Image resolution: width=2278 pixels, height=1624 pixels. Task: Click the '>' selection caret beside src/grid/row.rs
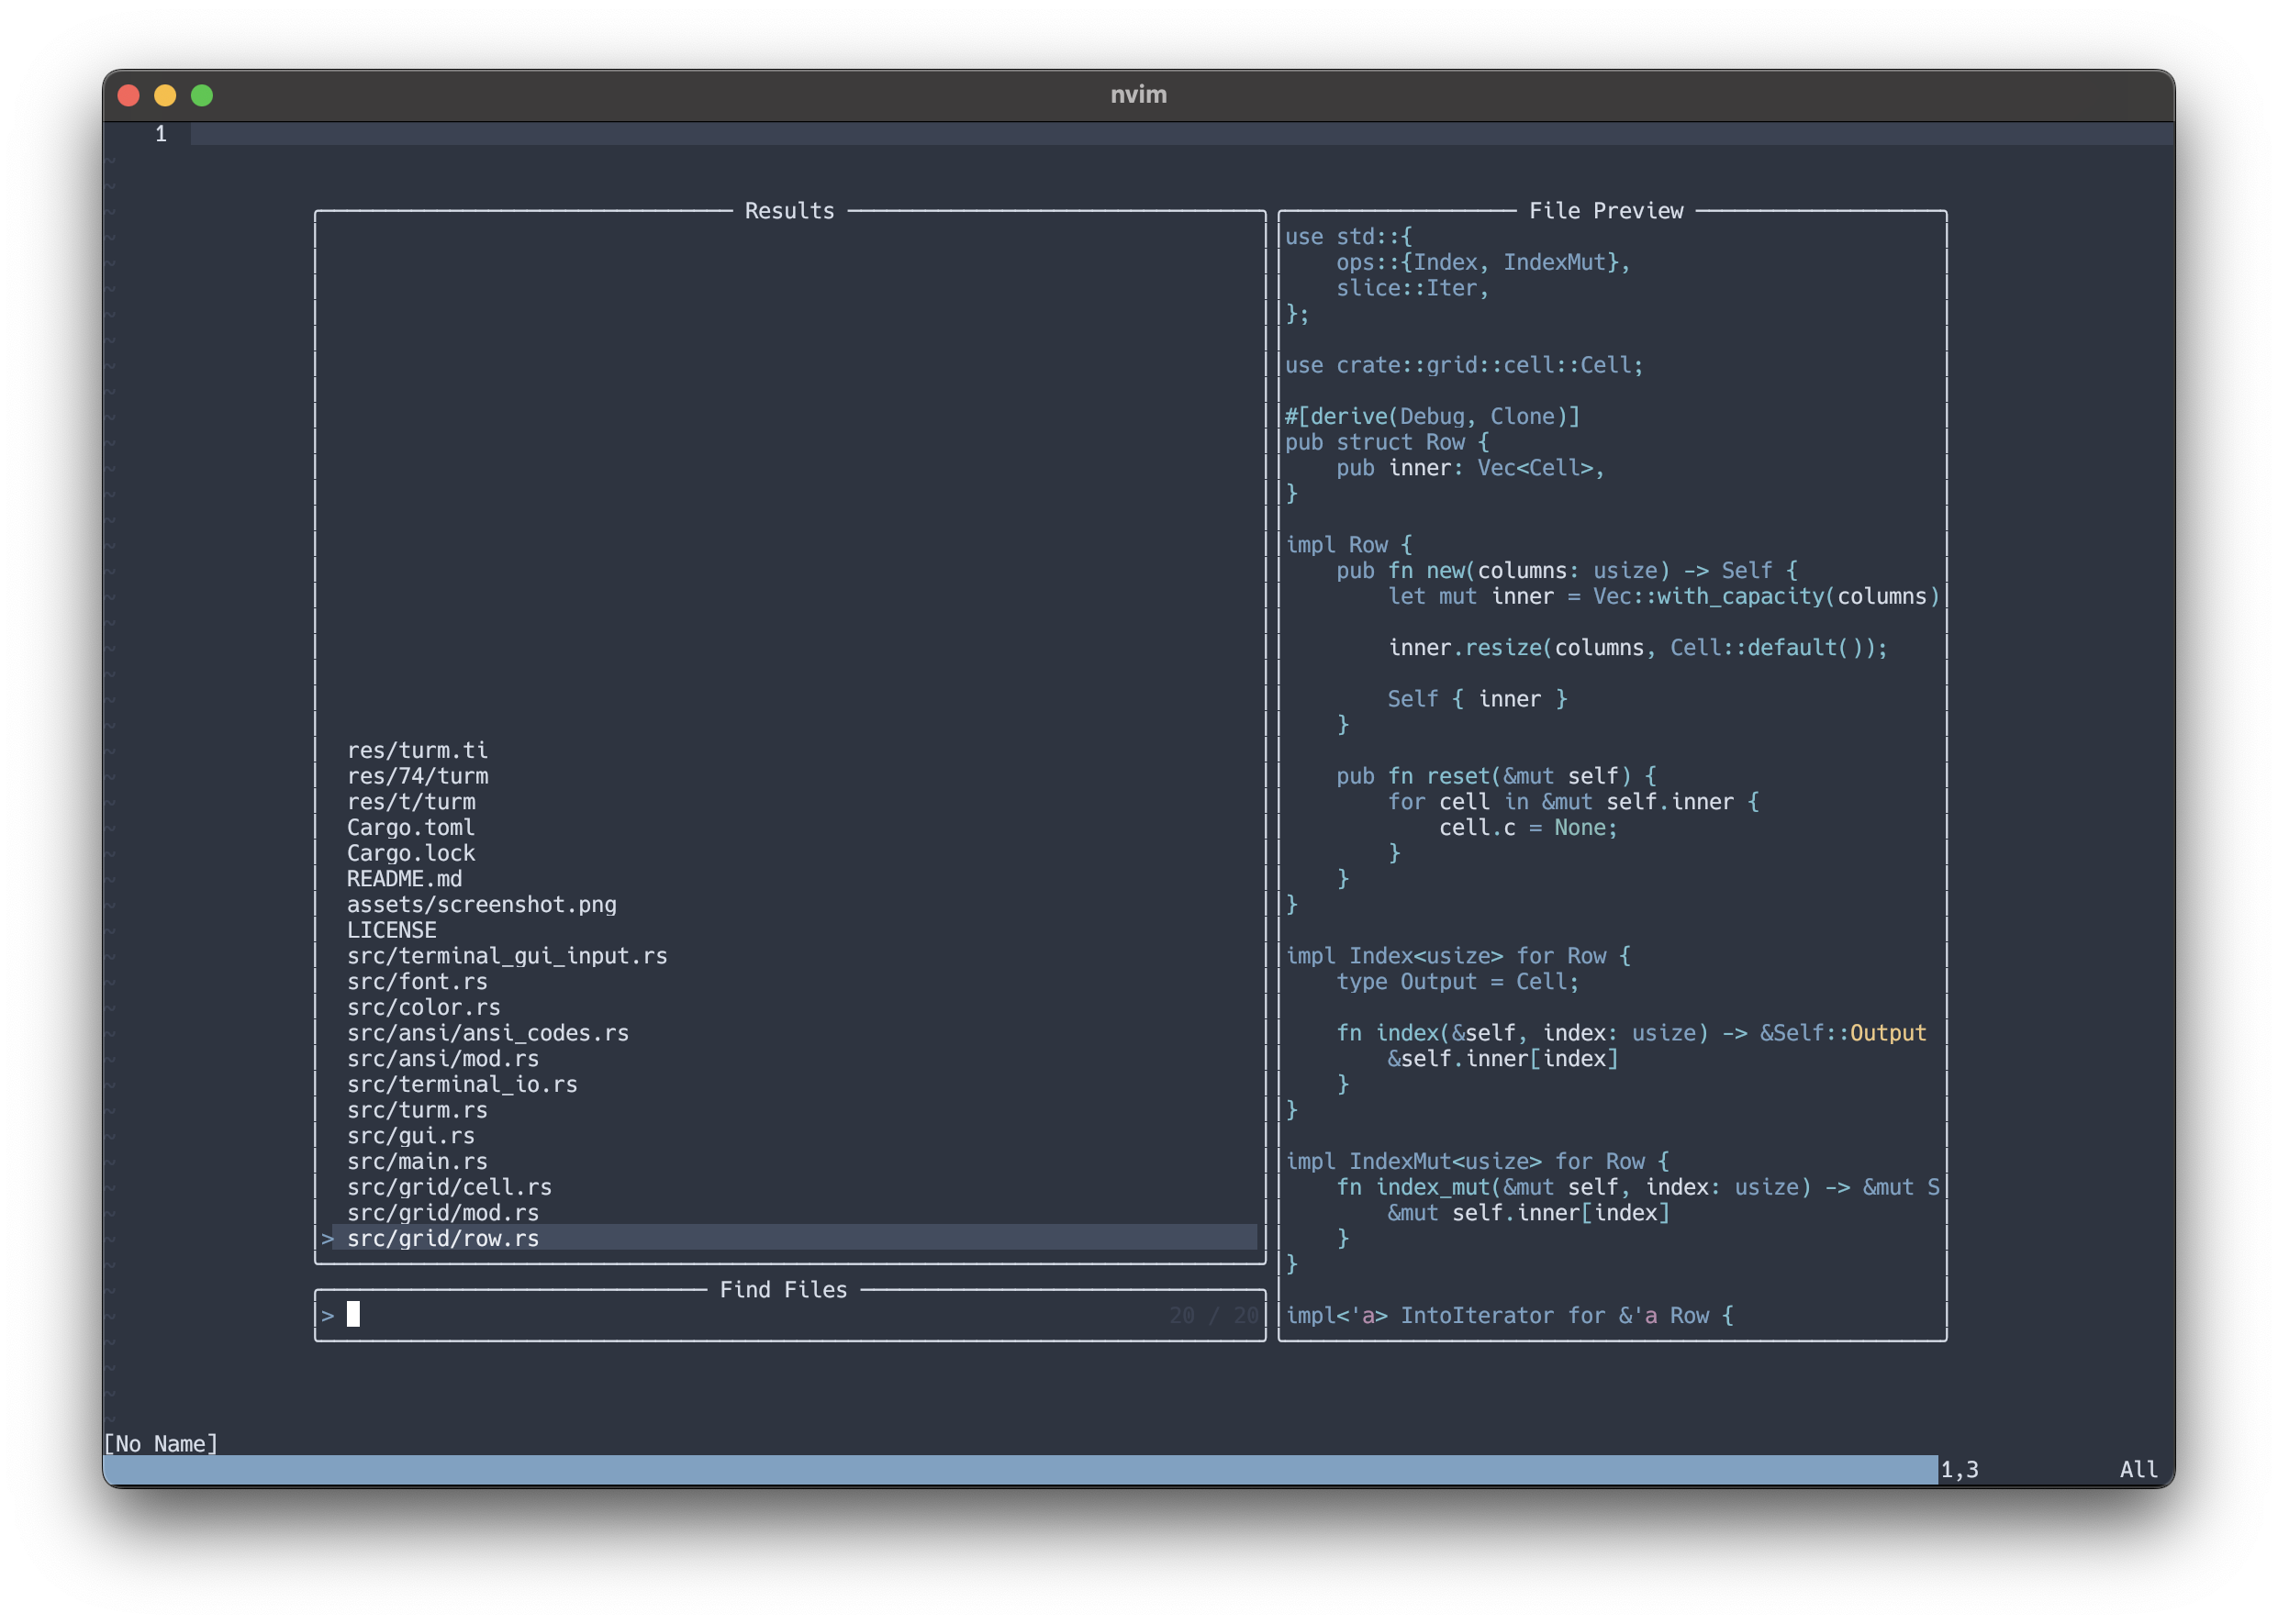click(x=327, y=1239)
